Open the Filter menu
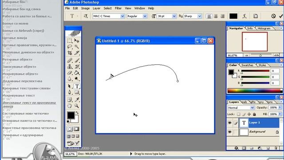This screenshot has width=284, height=160. 118,8
